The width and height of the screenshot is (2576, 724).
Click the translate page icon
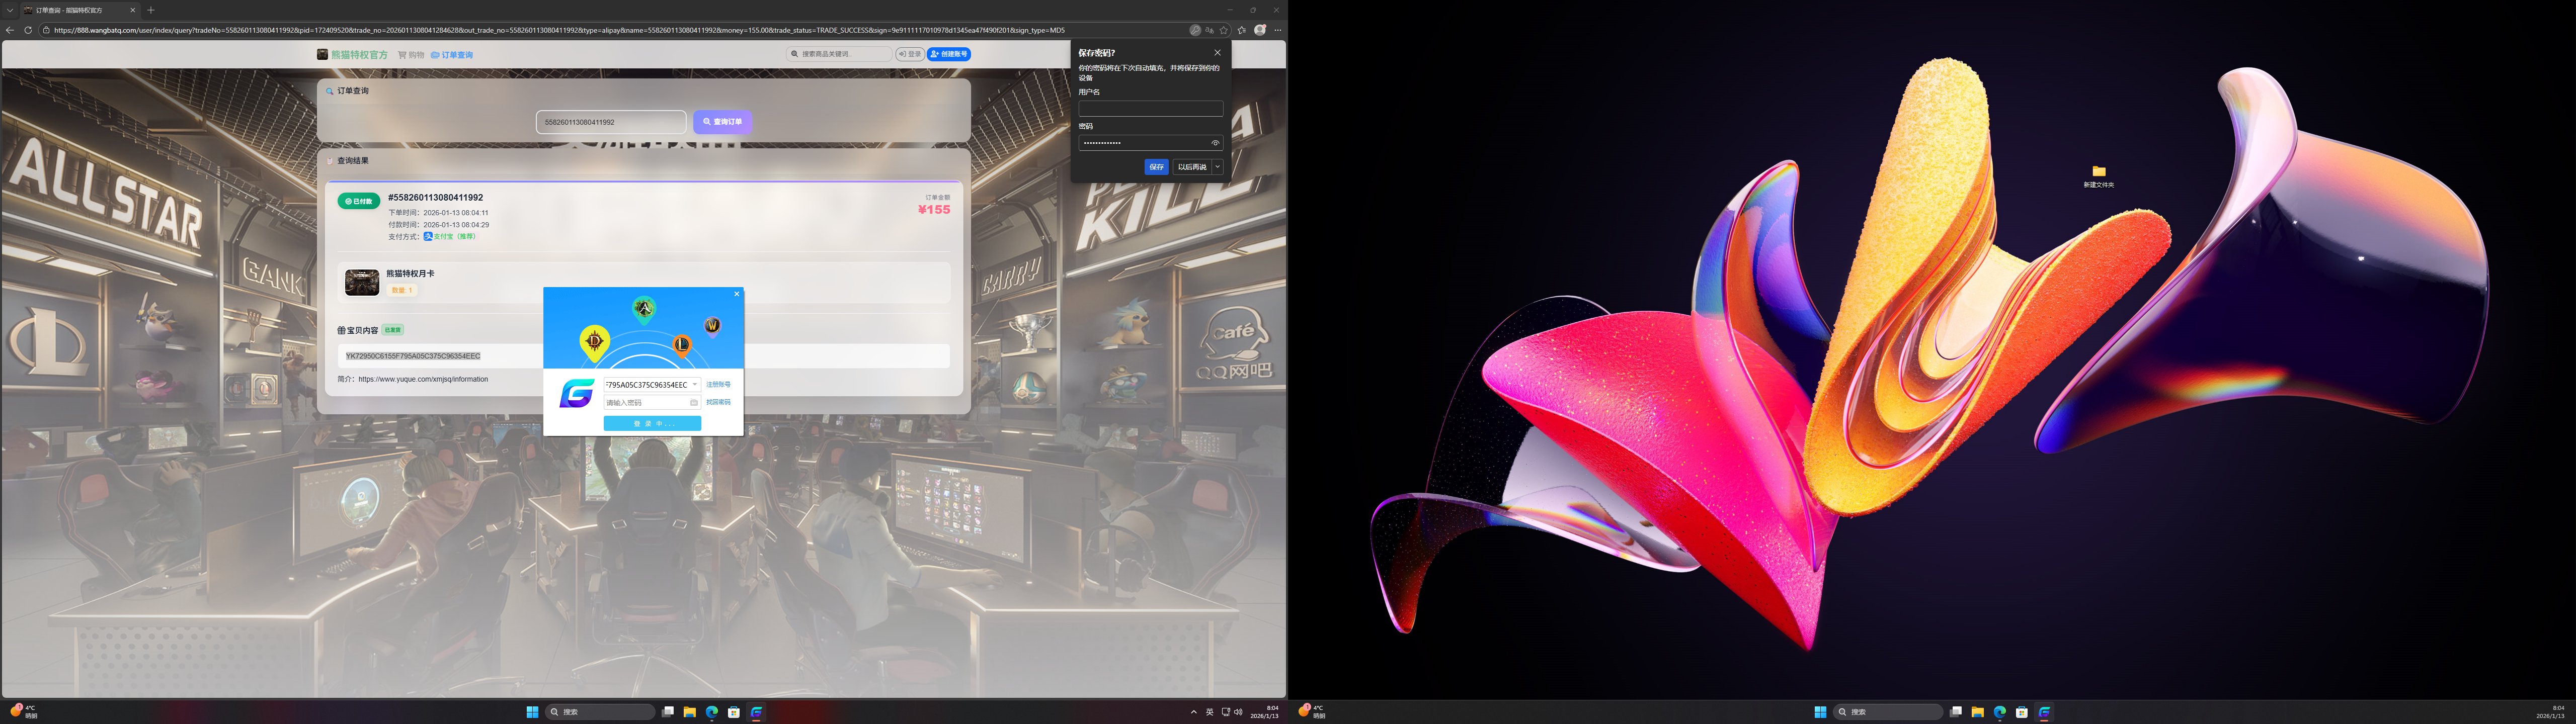1209,30
